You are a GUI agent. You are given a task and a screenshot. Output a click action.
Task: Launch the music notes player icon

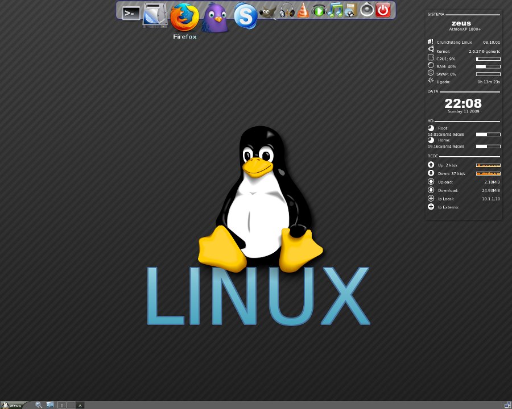pos(335,10)
